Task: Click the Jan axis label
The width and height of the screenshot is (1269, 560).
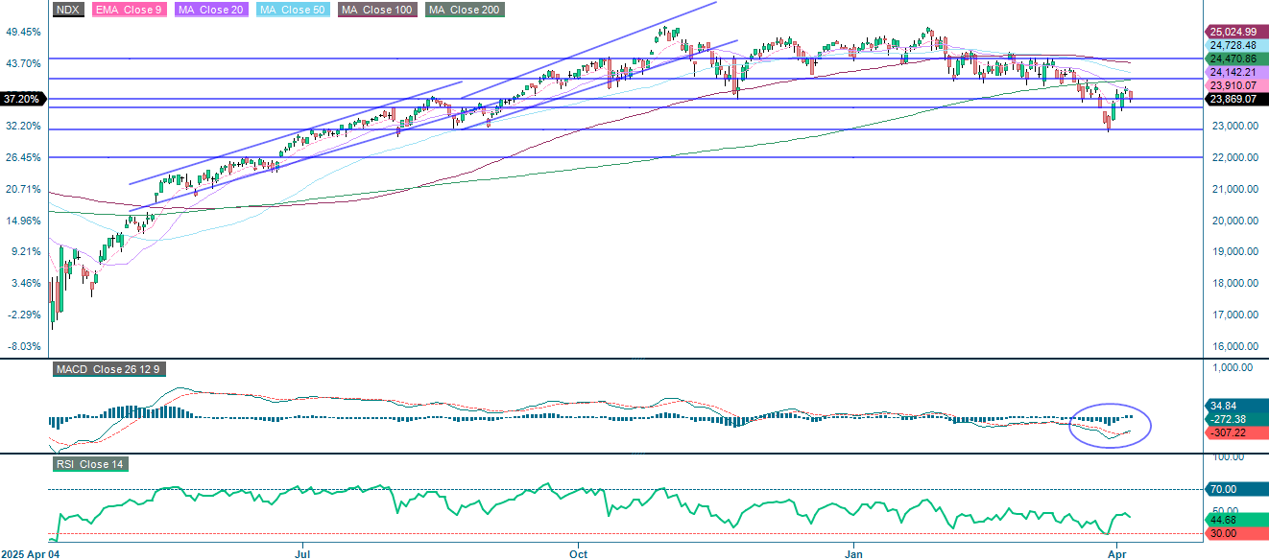Action: (x=852, y=553)
